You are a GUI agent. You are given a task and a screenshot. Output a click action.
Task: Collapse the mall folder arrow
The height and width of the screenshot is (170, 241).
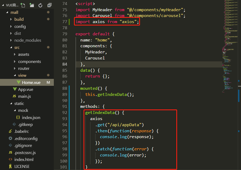[x=7, y=12]
